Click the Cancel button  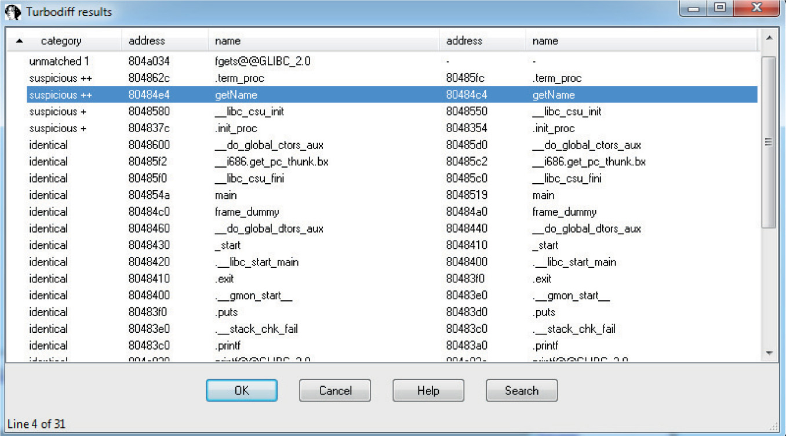coord(335,390)
